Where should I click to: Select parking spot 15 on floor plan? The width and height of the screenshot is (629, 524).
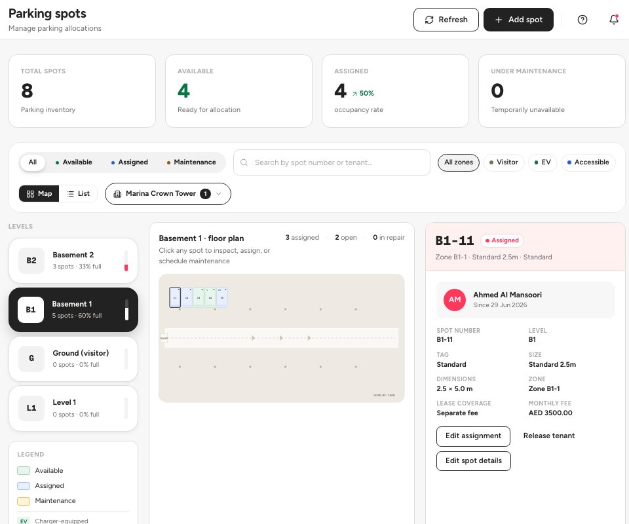[x=222, y=297]
